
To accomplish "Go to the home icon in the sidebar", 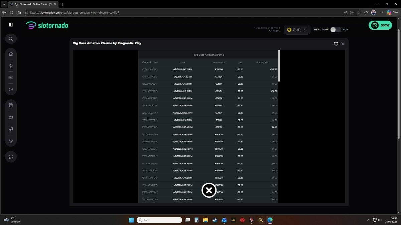I will pyautogui.click(x=11, y=54).
